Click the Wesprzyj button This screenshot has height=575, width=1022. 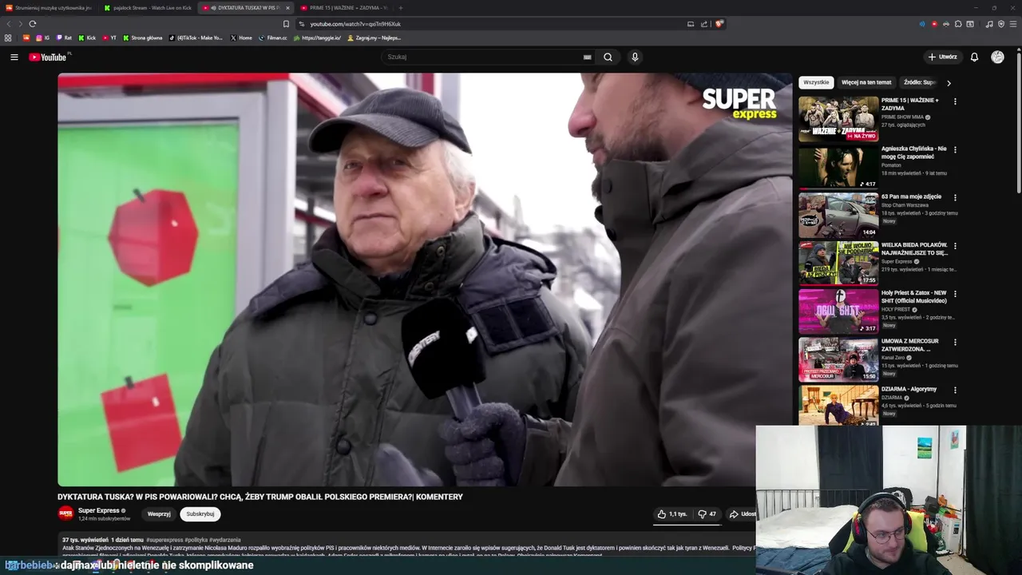click(x=159, y=514)
